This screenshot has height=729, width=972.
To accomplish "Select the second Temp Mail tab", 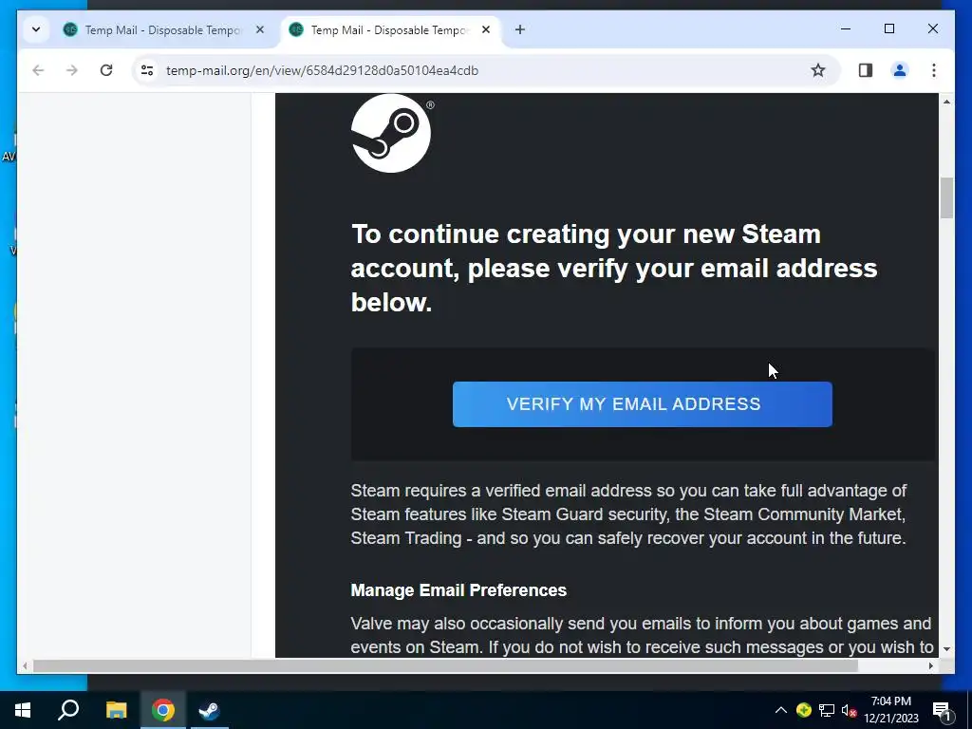I will click(x=388, y=29).
